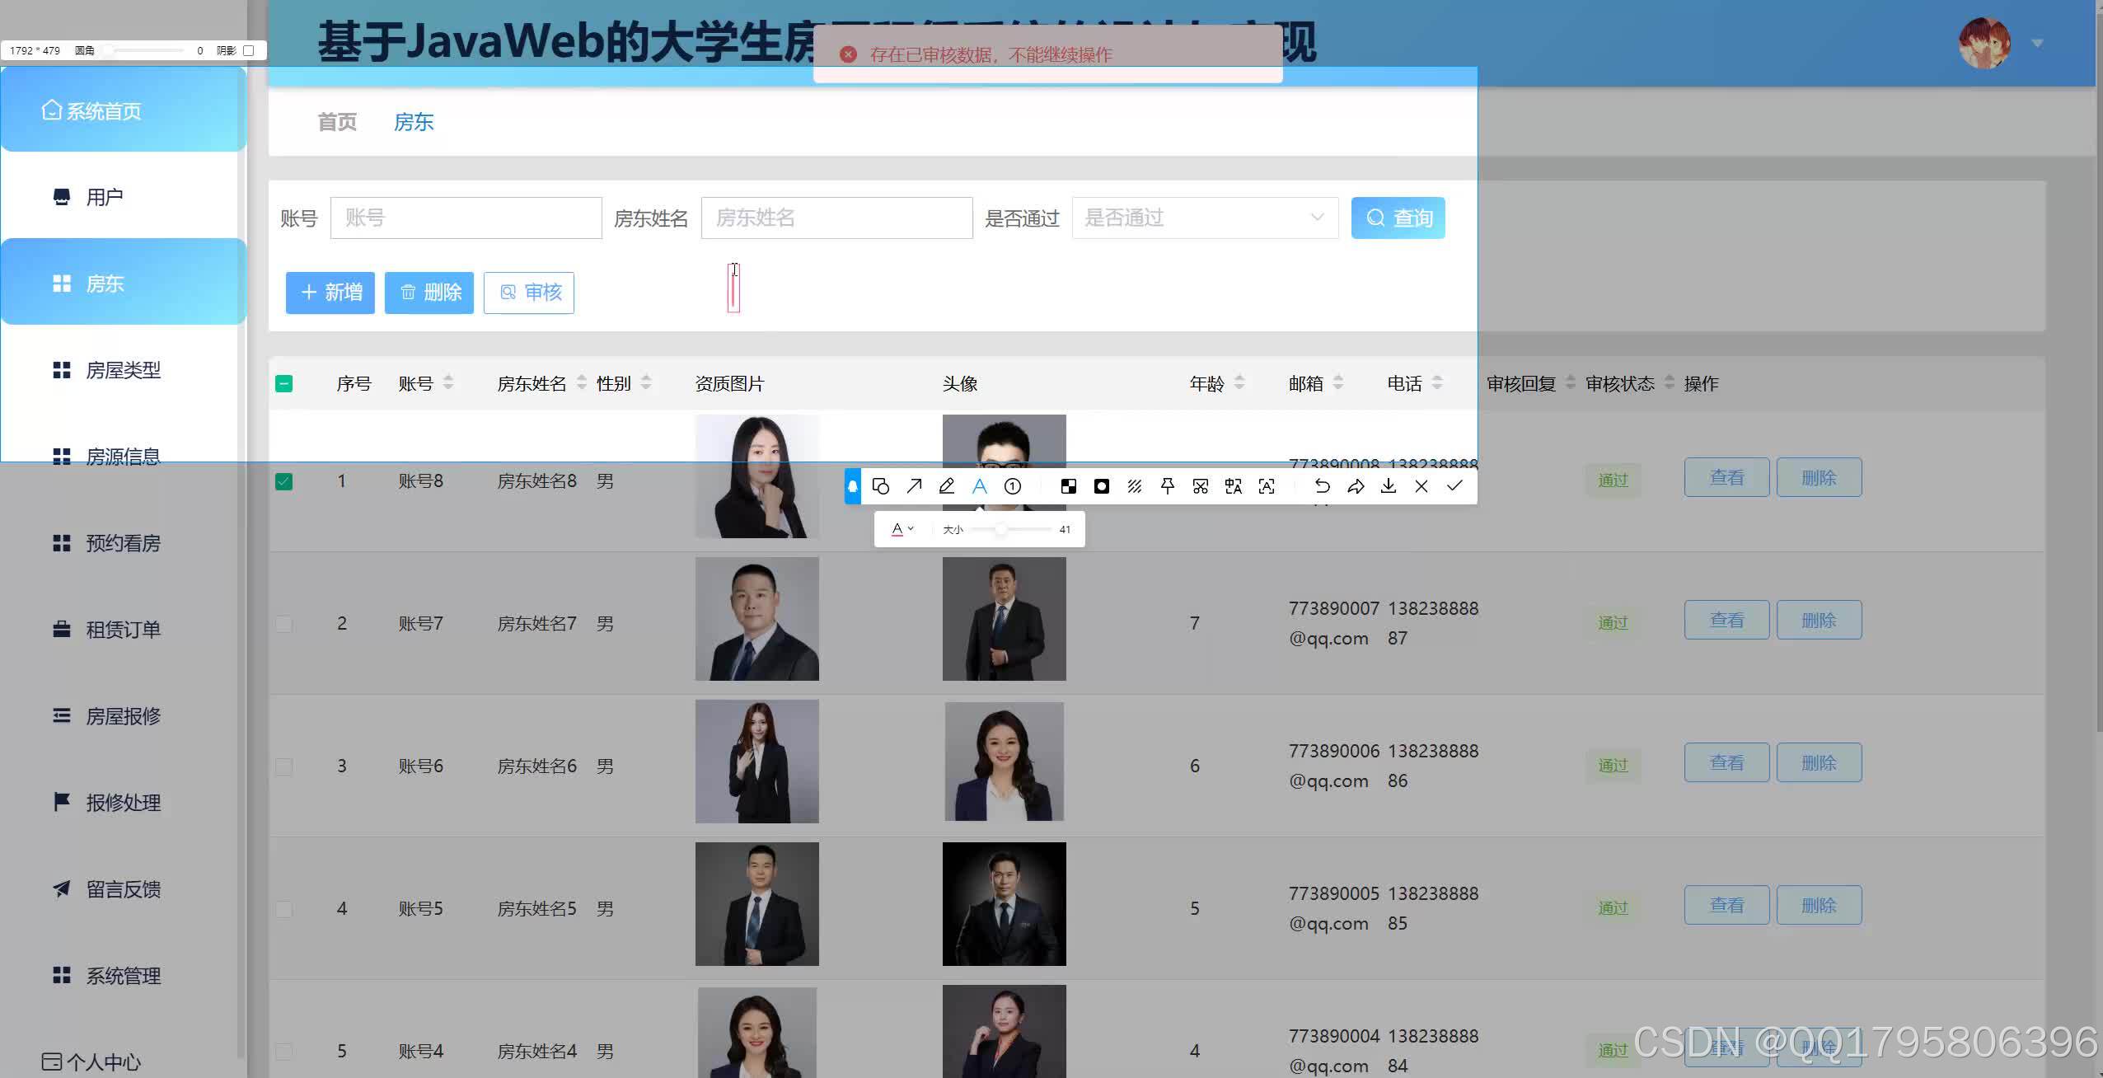Open the 房屋类型 sidebar menu
This screenshot has width=2103, height=1078.
click(x=123, y=370)
